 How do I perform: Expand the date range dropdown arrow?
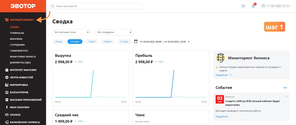[x=189, y=42]
